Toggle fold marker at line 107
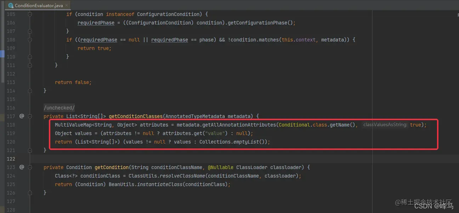 click(30, 31)
